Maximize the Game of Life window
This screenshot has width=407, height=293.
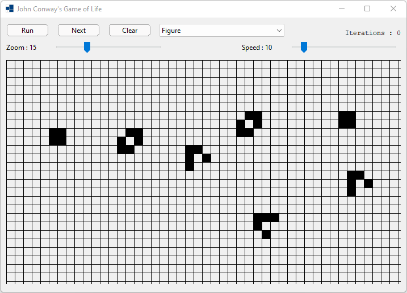367,9
